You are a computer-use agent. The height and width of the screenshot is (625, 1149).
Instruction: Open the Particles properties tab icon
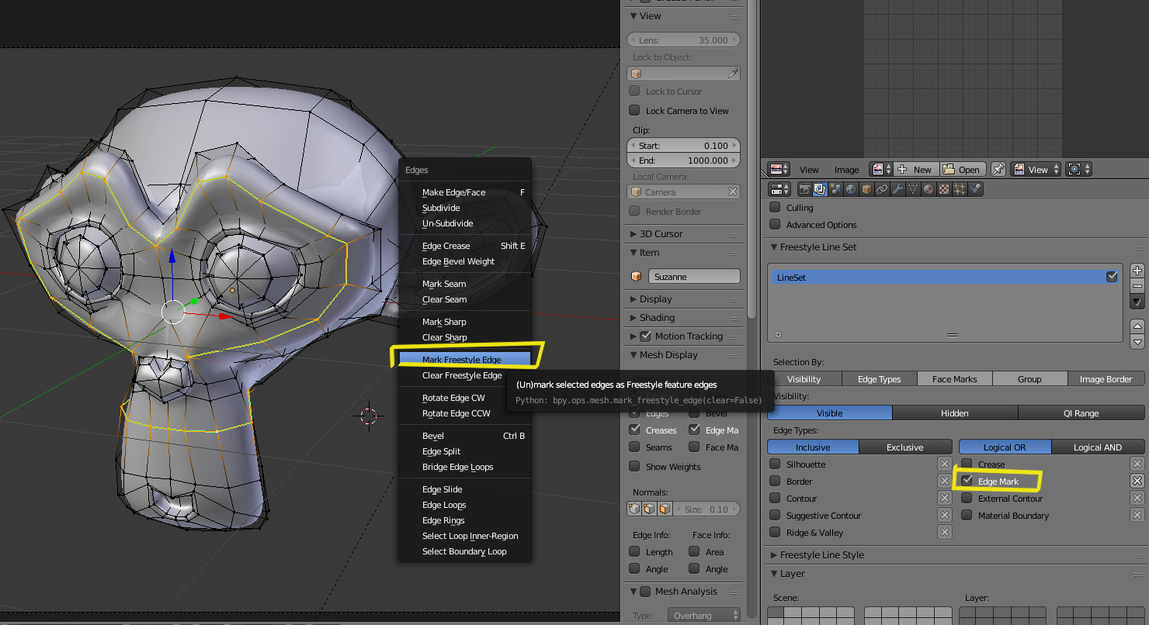[x=960, y=189]
